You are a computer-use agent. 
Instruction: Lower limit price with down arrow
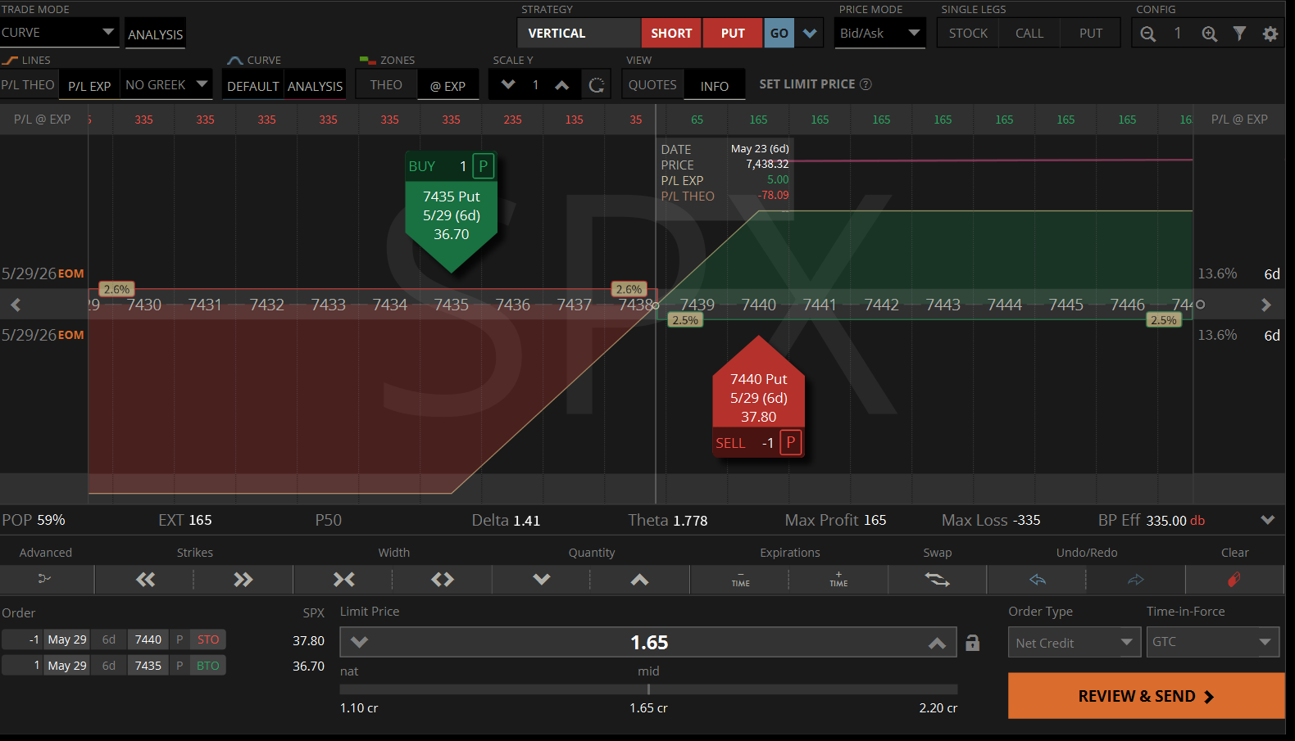pyautogui.click(x=359, y=643)
